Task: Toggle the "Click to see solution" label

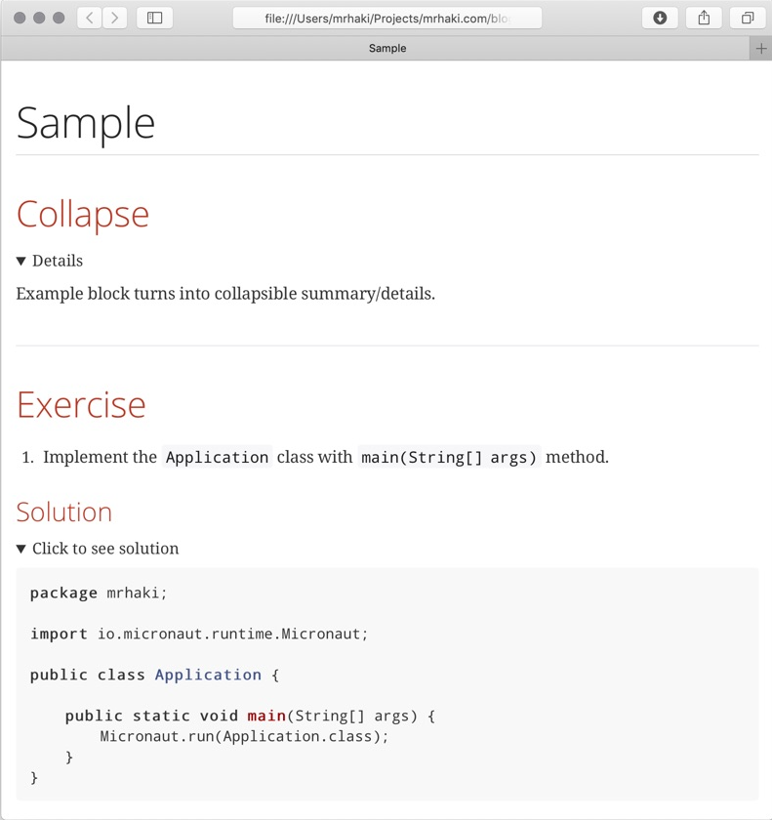Action: pyautogui.click(x=105, y=549)
